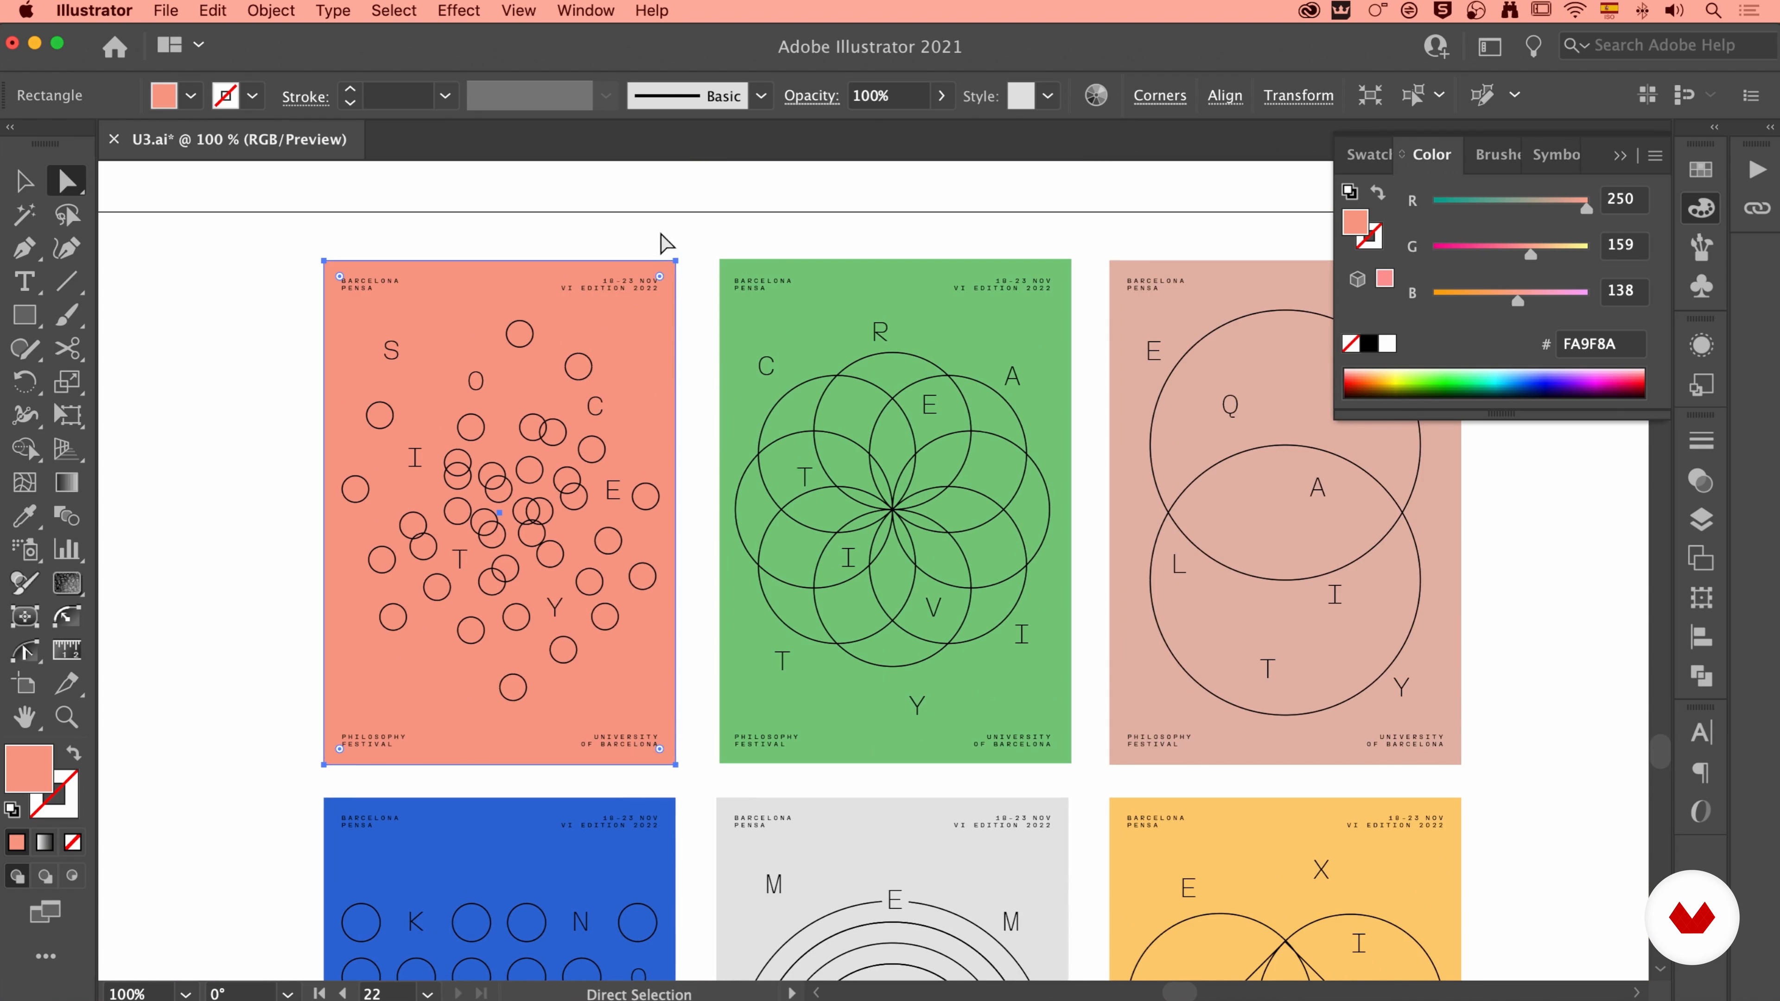Swap fill and stroke in Color panel
This screenshot has height=1001, width=1780.
pos(1377,192)
